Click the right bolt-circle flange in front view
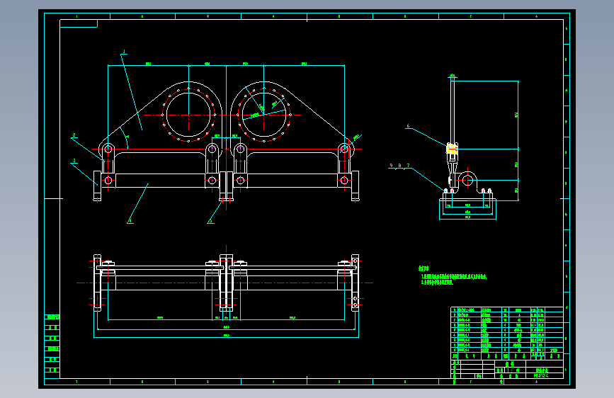Viewport: 614px width, 398px height. [264, 115]
